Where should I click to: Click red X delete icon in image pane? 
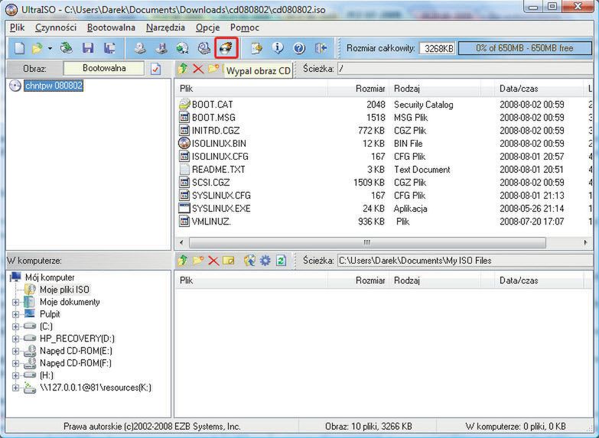tap(198, 69)
